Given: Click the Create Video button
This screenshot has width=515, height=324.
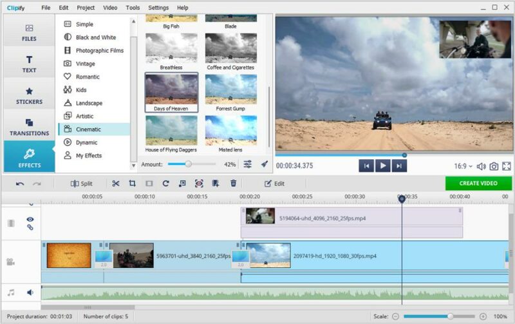Looking at the screenshot, I should tap(478, 184).
